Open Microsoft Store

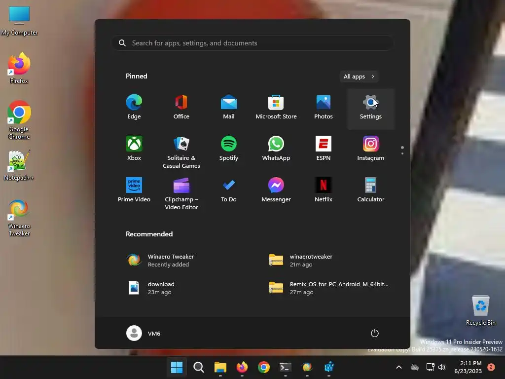(276, 107)
